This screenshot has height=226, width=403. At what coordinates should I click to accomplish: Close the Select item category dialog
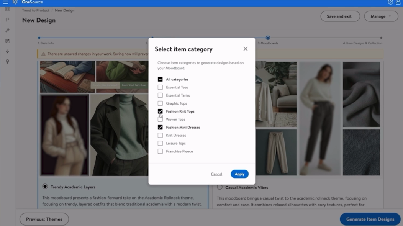click(245, 49)
